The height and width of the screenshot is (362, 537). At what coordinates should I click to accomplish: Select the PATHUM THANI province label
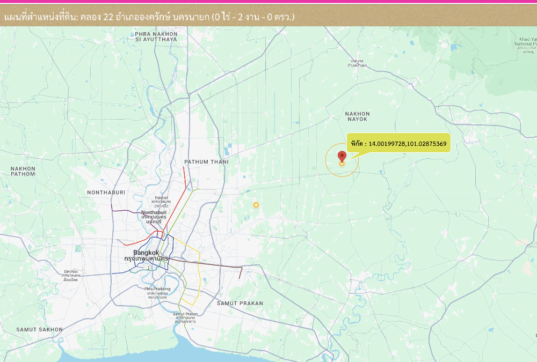click(206, 162)
